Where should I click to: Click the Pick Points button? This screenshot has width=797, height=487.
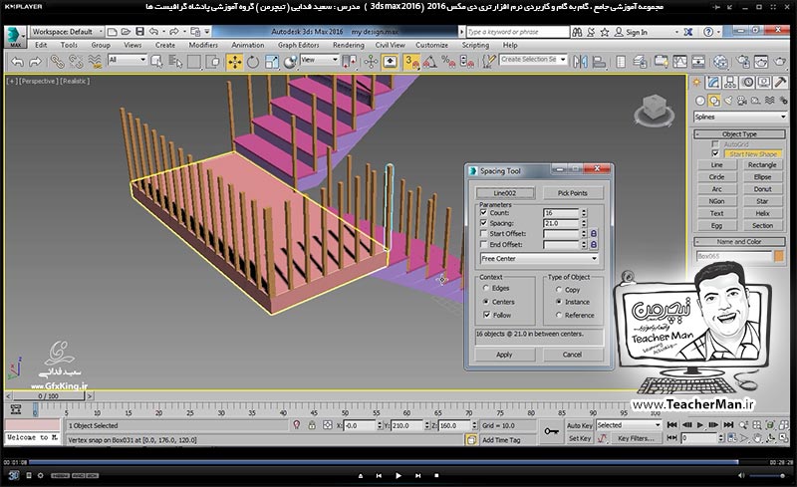point(572,193)
